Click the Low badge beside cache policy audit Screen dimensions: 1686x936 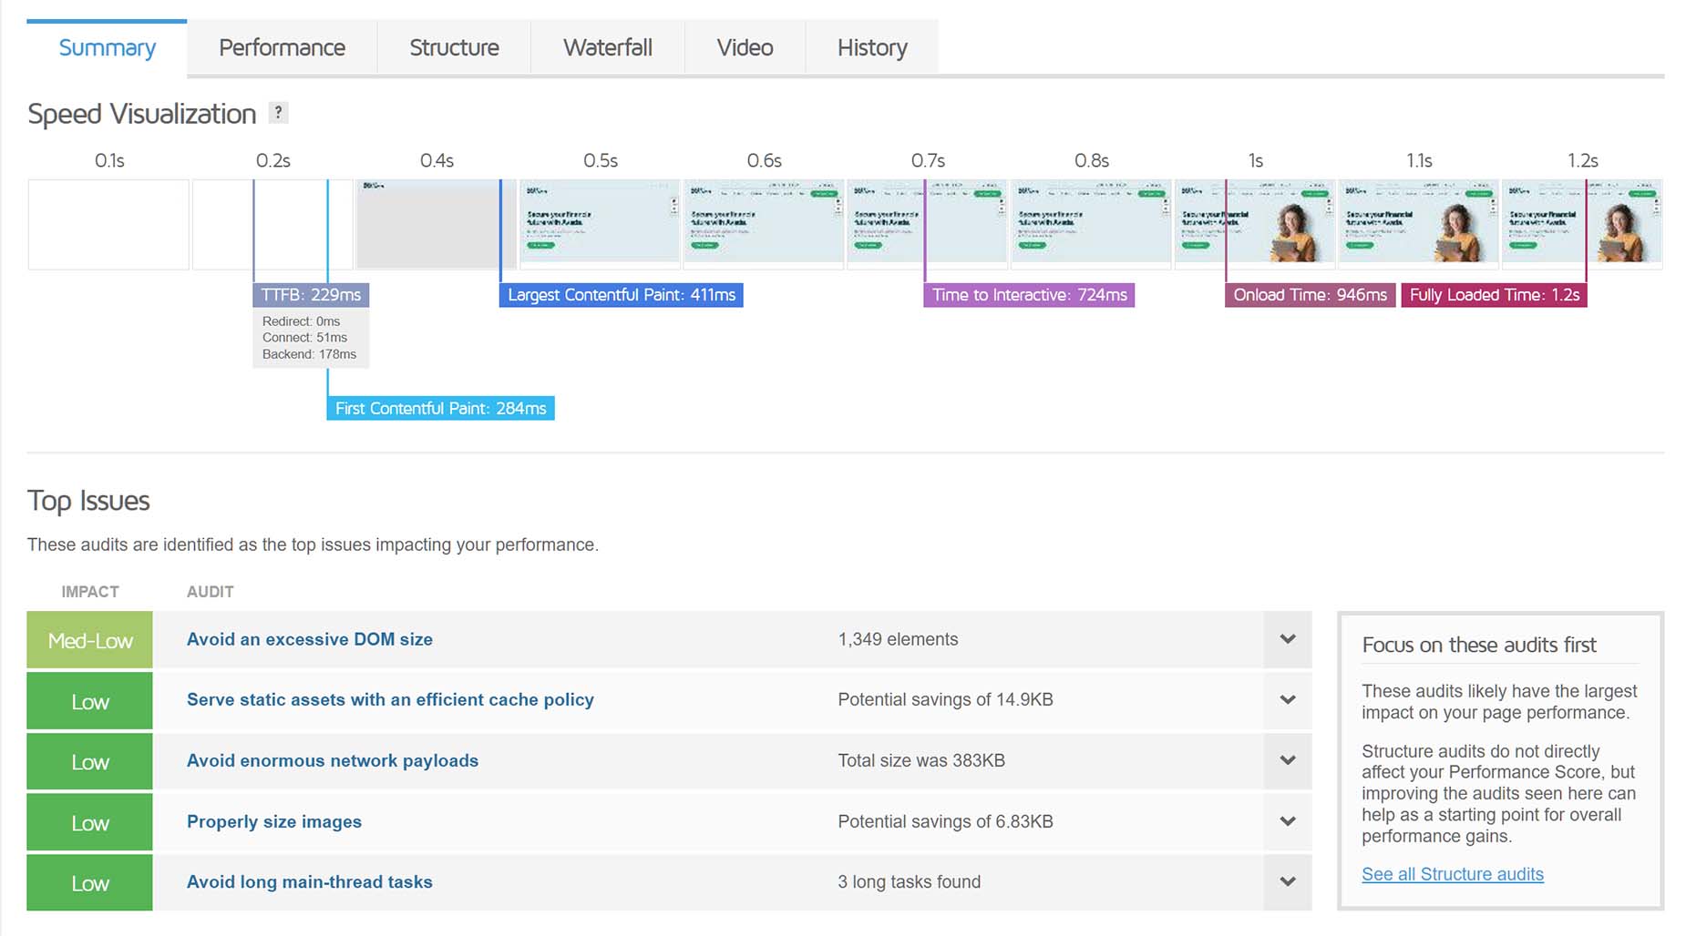click(x=90, y=701)
